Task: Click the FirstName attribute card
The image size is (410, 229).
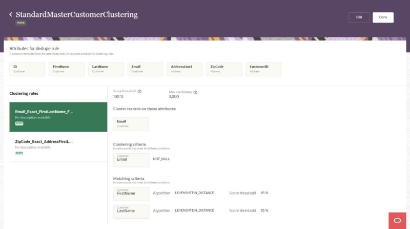Action: tap(67, 69)
